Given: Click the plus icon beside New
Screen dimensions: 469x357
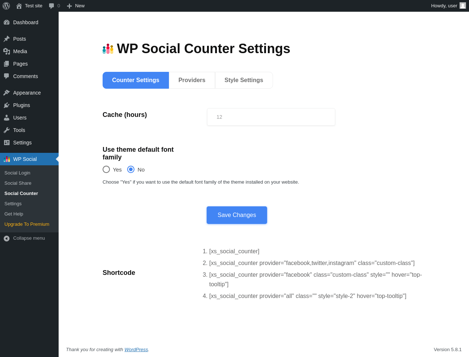Looking at the screenshot, I should tap(69, 6).
